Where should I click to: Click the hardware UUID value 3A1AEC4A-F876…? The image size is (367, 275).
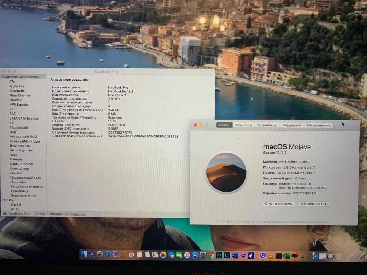pyautogui.click(x=143, y=136)
